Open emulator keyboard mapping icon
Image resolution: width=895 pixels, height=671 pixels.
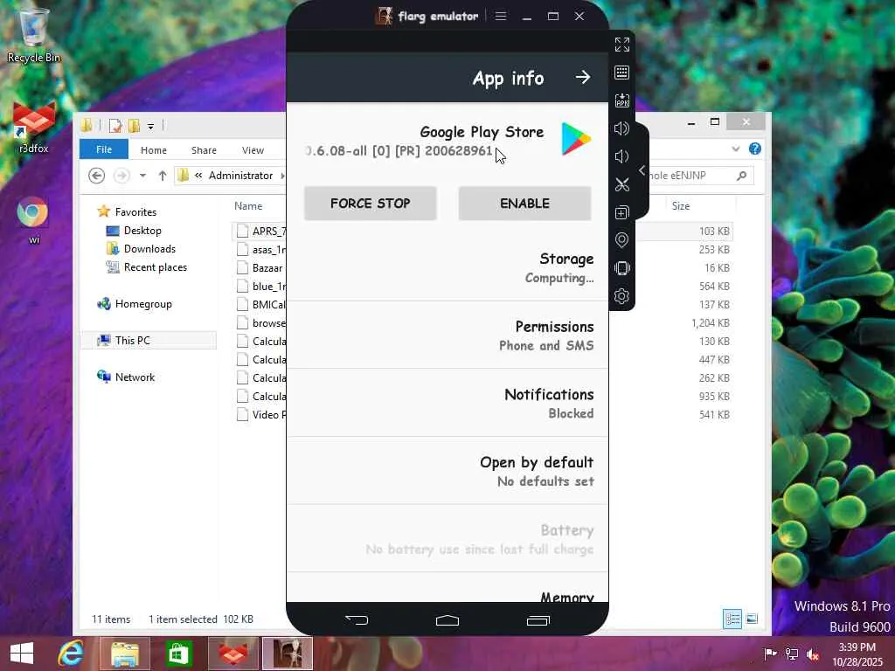[621, 73]
